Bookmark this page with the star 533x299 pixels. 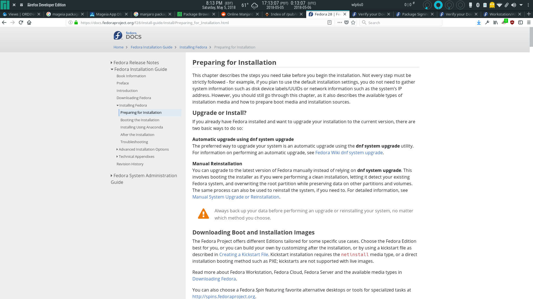353,22
